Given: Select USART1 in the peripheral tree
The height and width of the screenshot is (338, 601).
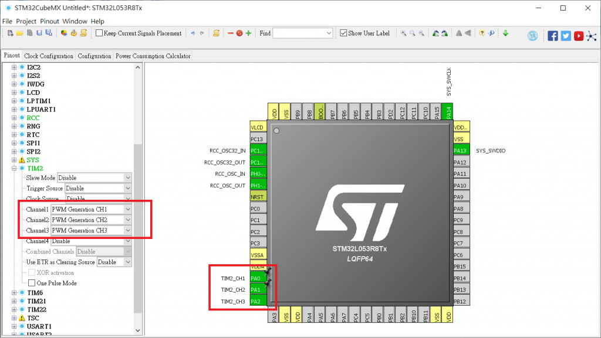Looking at the screenshot, I should point(39,326).
